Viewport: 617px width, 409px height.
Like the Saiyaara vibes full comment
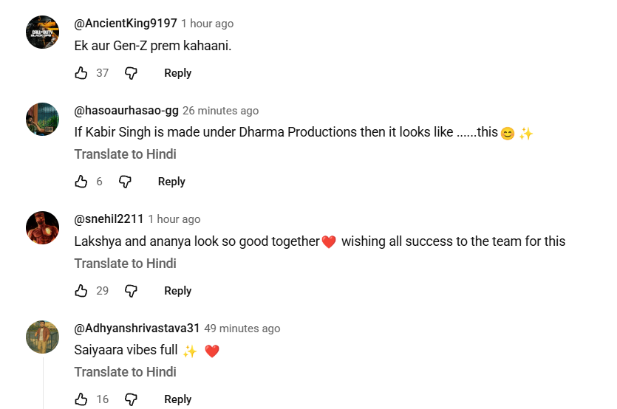[x=81, y=399]
